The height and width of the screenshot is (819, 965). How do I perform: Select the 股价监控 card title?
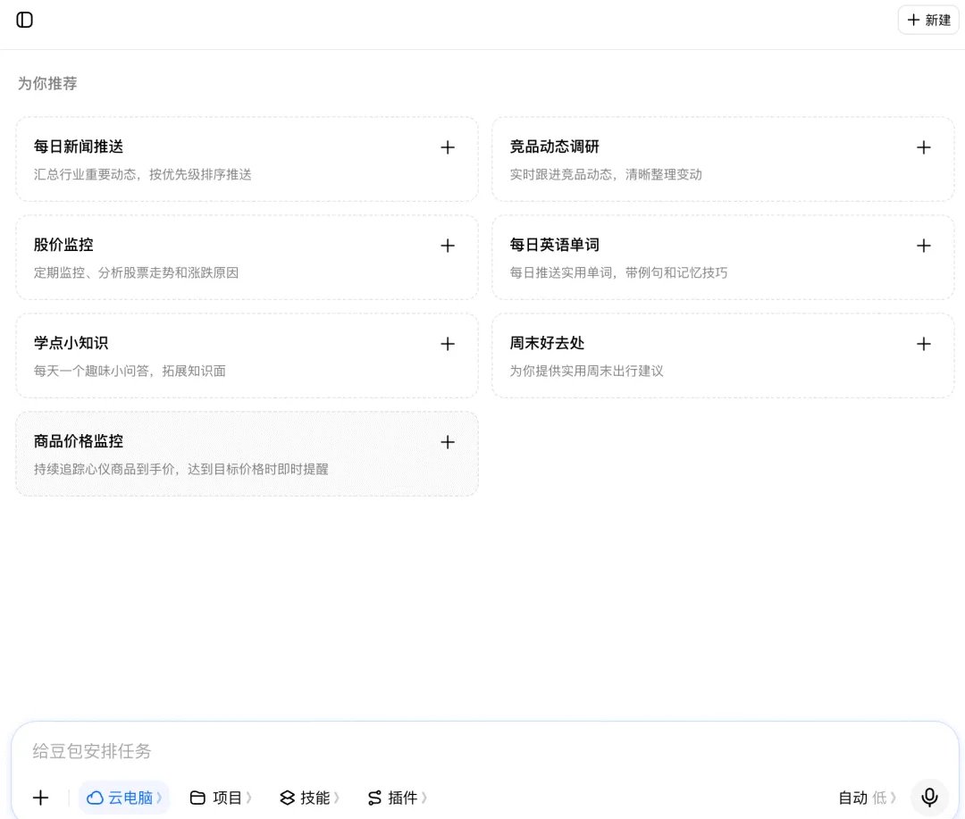click(63, 245)
